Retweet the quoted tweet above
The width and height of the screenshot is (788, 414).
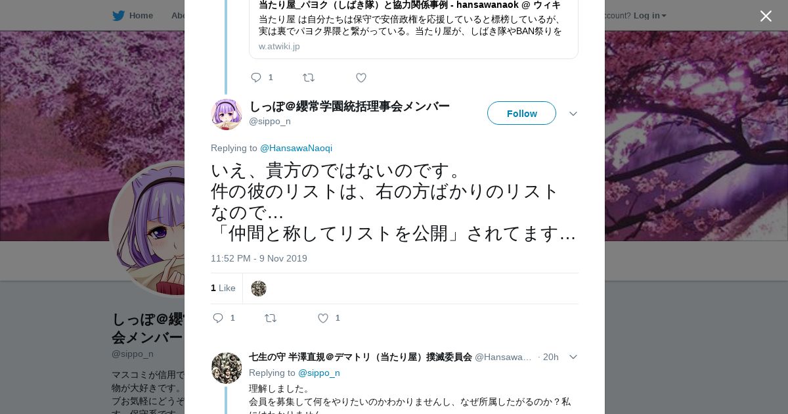coord(309,78)
